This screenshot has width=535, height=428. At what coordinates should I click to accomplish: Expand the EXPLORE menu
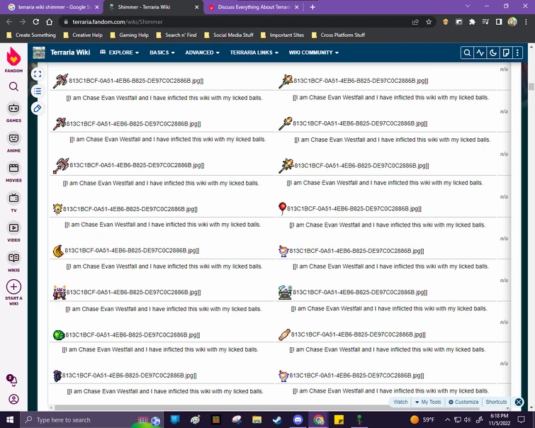click(120, 52)
